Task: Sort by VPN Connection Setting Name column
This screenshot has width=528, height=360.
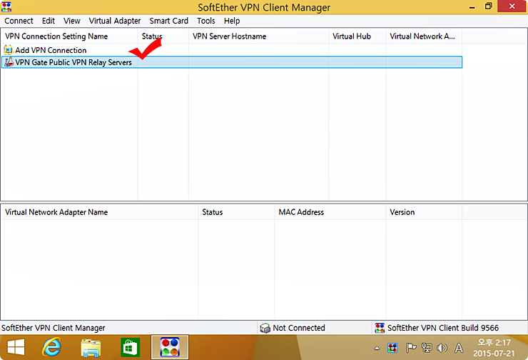Action: pyautogui.click(x=69, y=36)
